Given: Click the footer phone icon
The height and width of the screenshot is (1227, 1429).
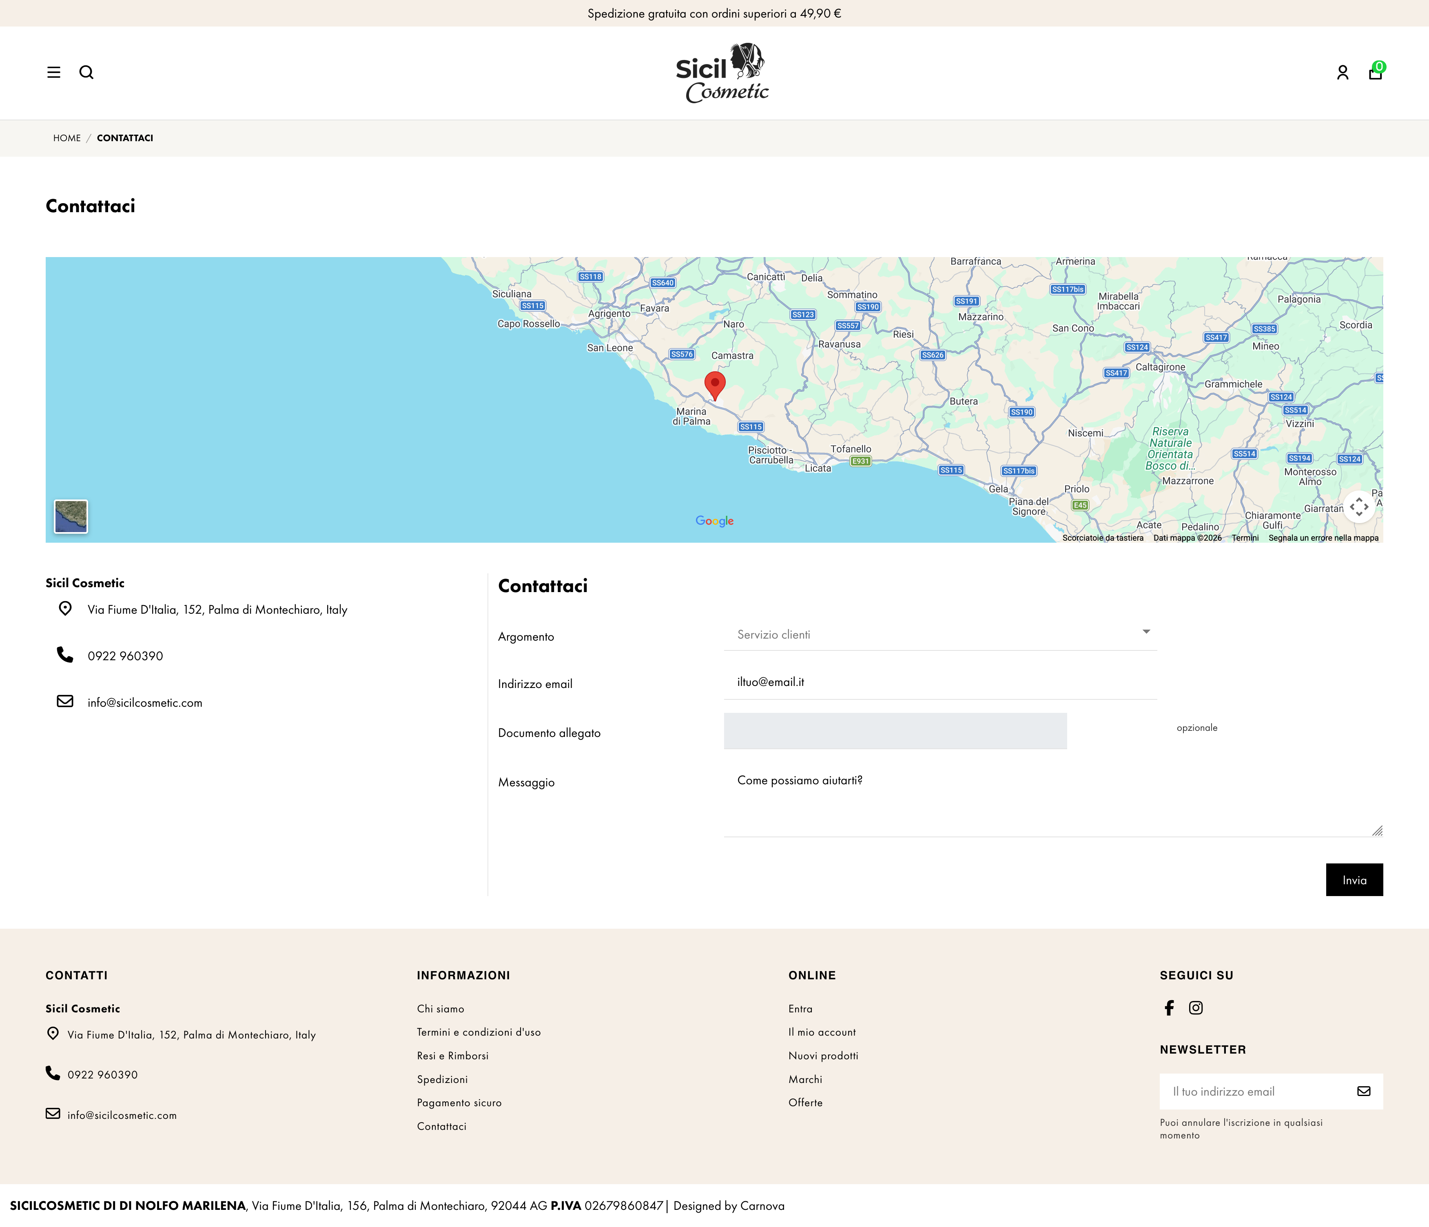Looking at the screenshot, I should click(x=52, y=1072).
